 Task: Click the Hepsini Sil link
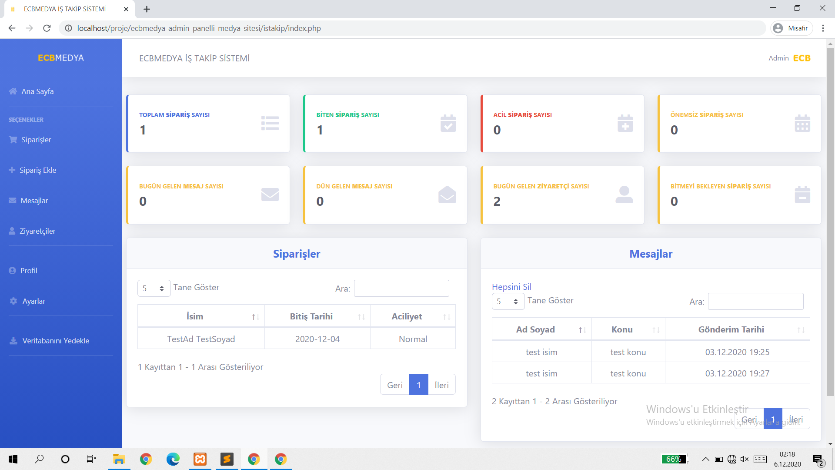coord(511,287)
